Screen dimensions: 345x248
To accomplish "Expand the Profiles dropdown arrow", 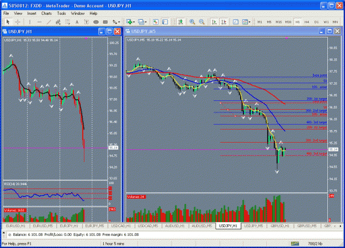I will pos(145,22).
